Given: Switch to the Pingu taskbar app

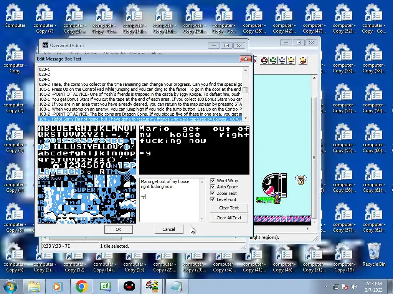Looking at the screenshot, I should [129, 286].
